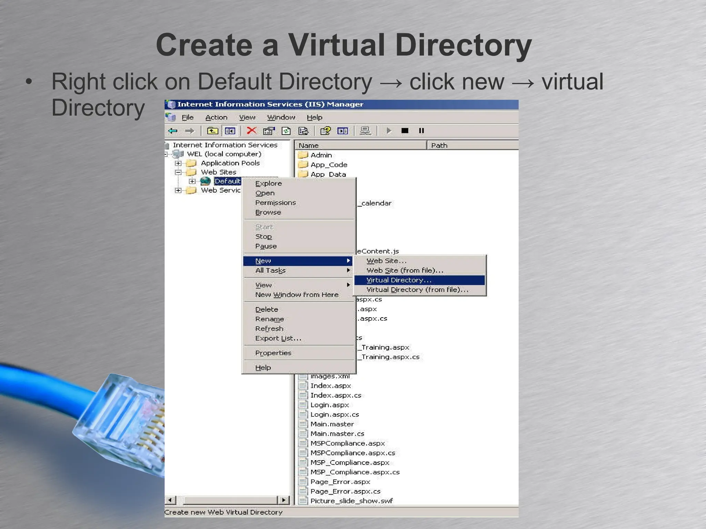Image resolution: width=706 pixels, height=529 pixels.
Task: Collapse the WEL local computer node
Action: click(167, 154)
